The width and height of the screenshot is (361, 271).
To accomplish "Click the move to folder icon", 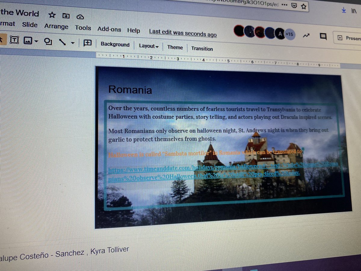I will coord(66,16).
